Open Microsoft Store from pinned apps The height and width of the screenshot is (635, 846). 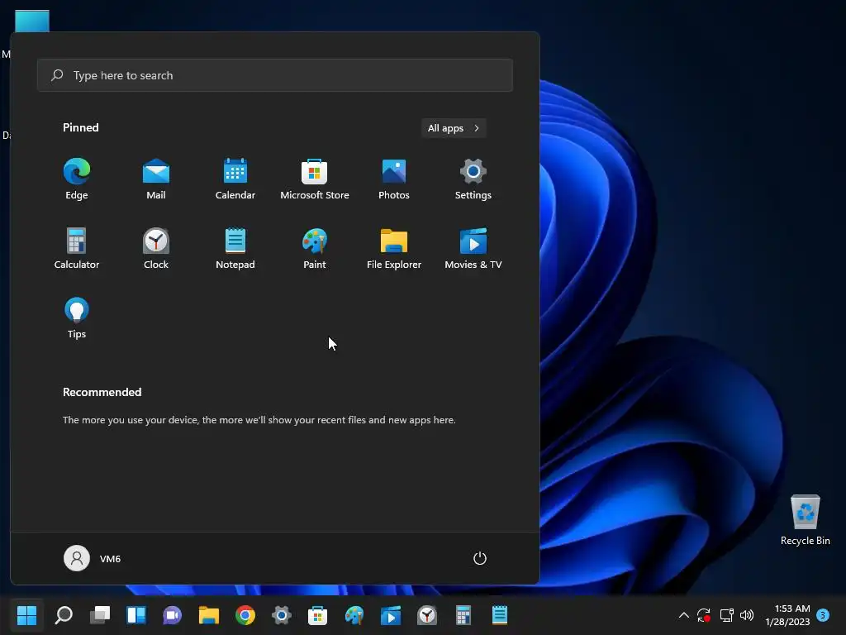tap(315, 179)
